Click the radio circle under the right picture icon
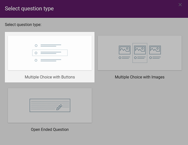Viewport: 188px width, 145px height. coord(151,58)
